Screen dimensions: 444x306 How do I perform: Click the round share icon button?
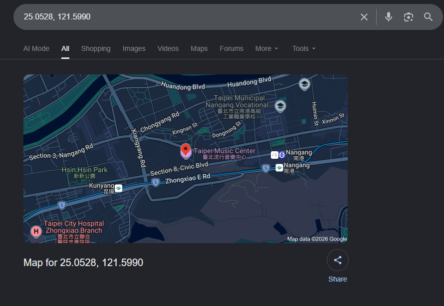(338, 260)
